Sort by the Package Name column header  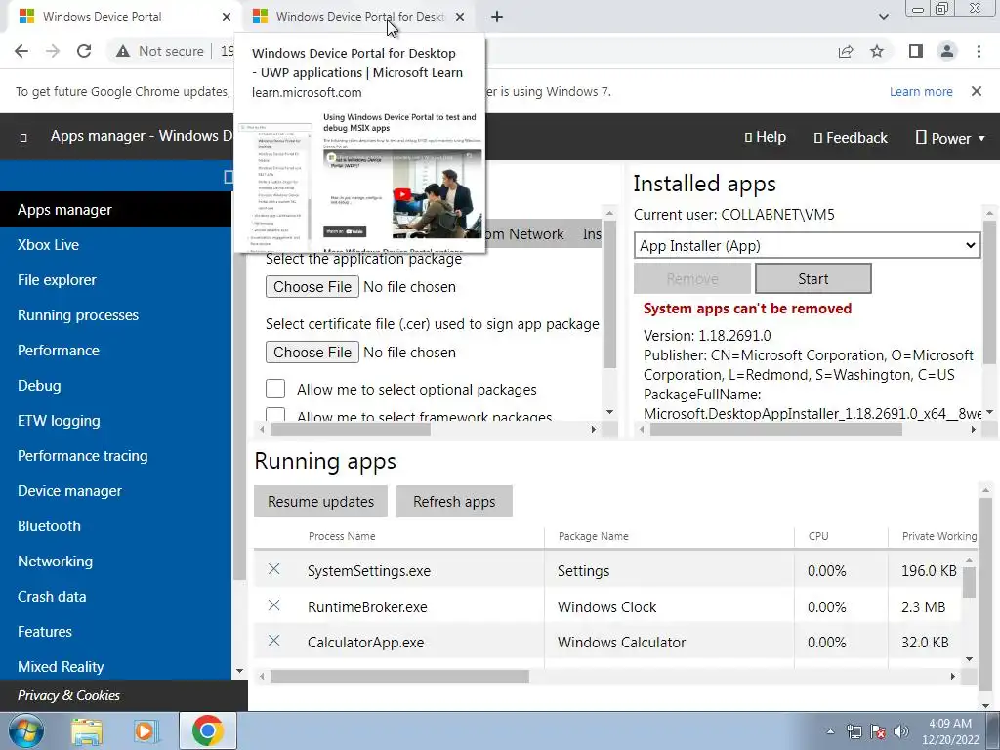[x=593, y=536]
